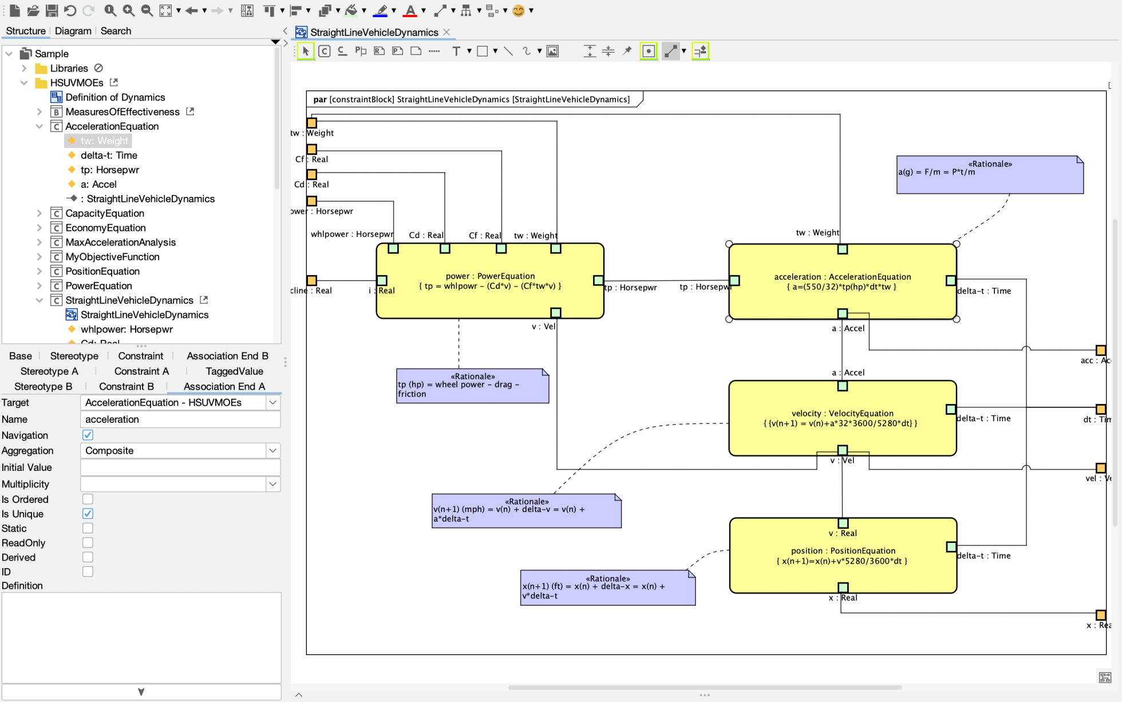Expand the PowerEquation tree node
Screen dimensions: 1122x702
coord(39,285)
